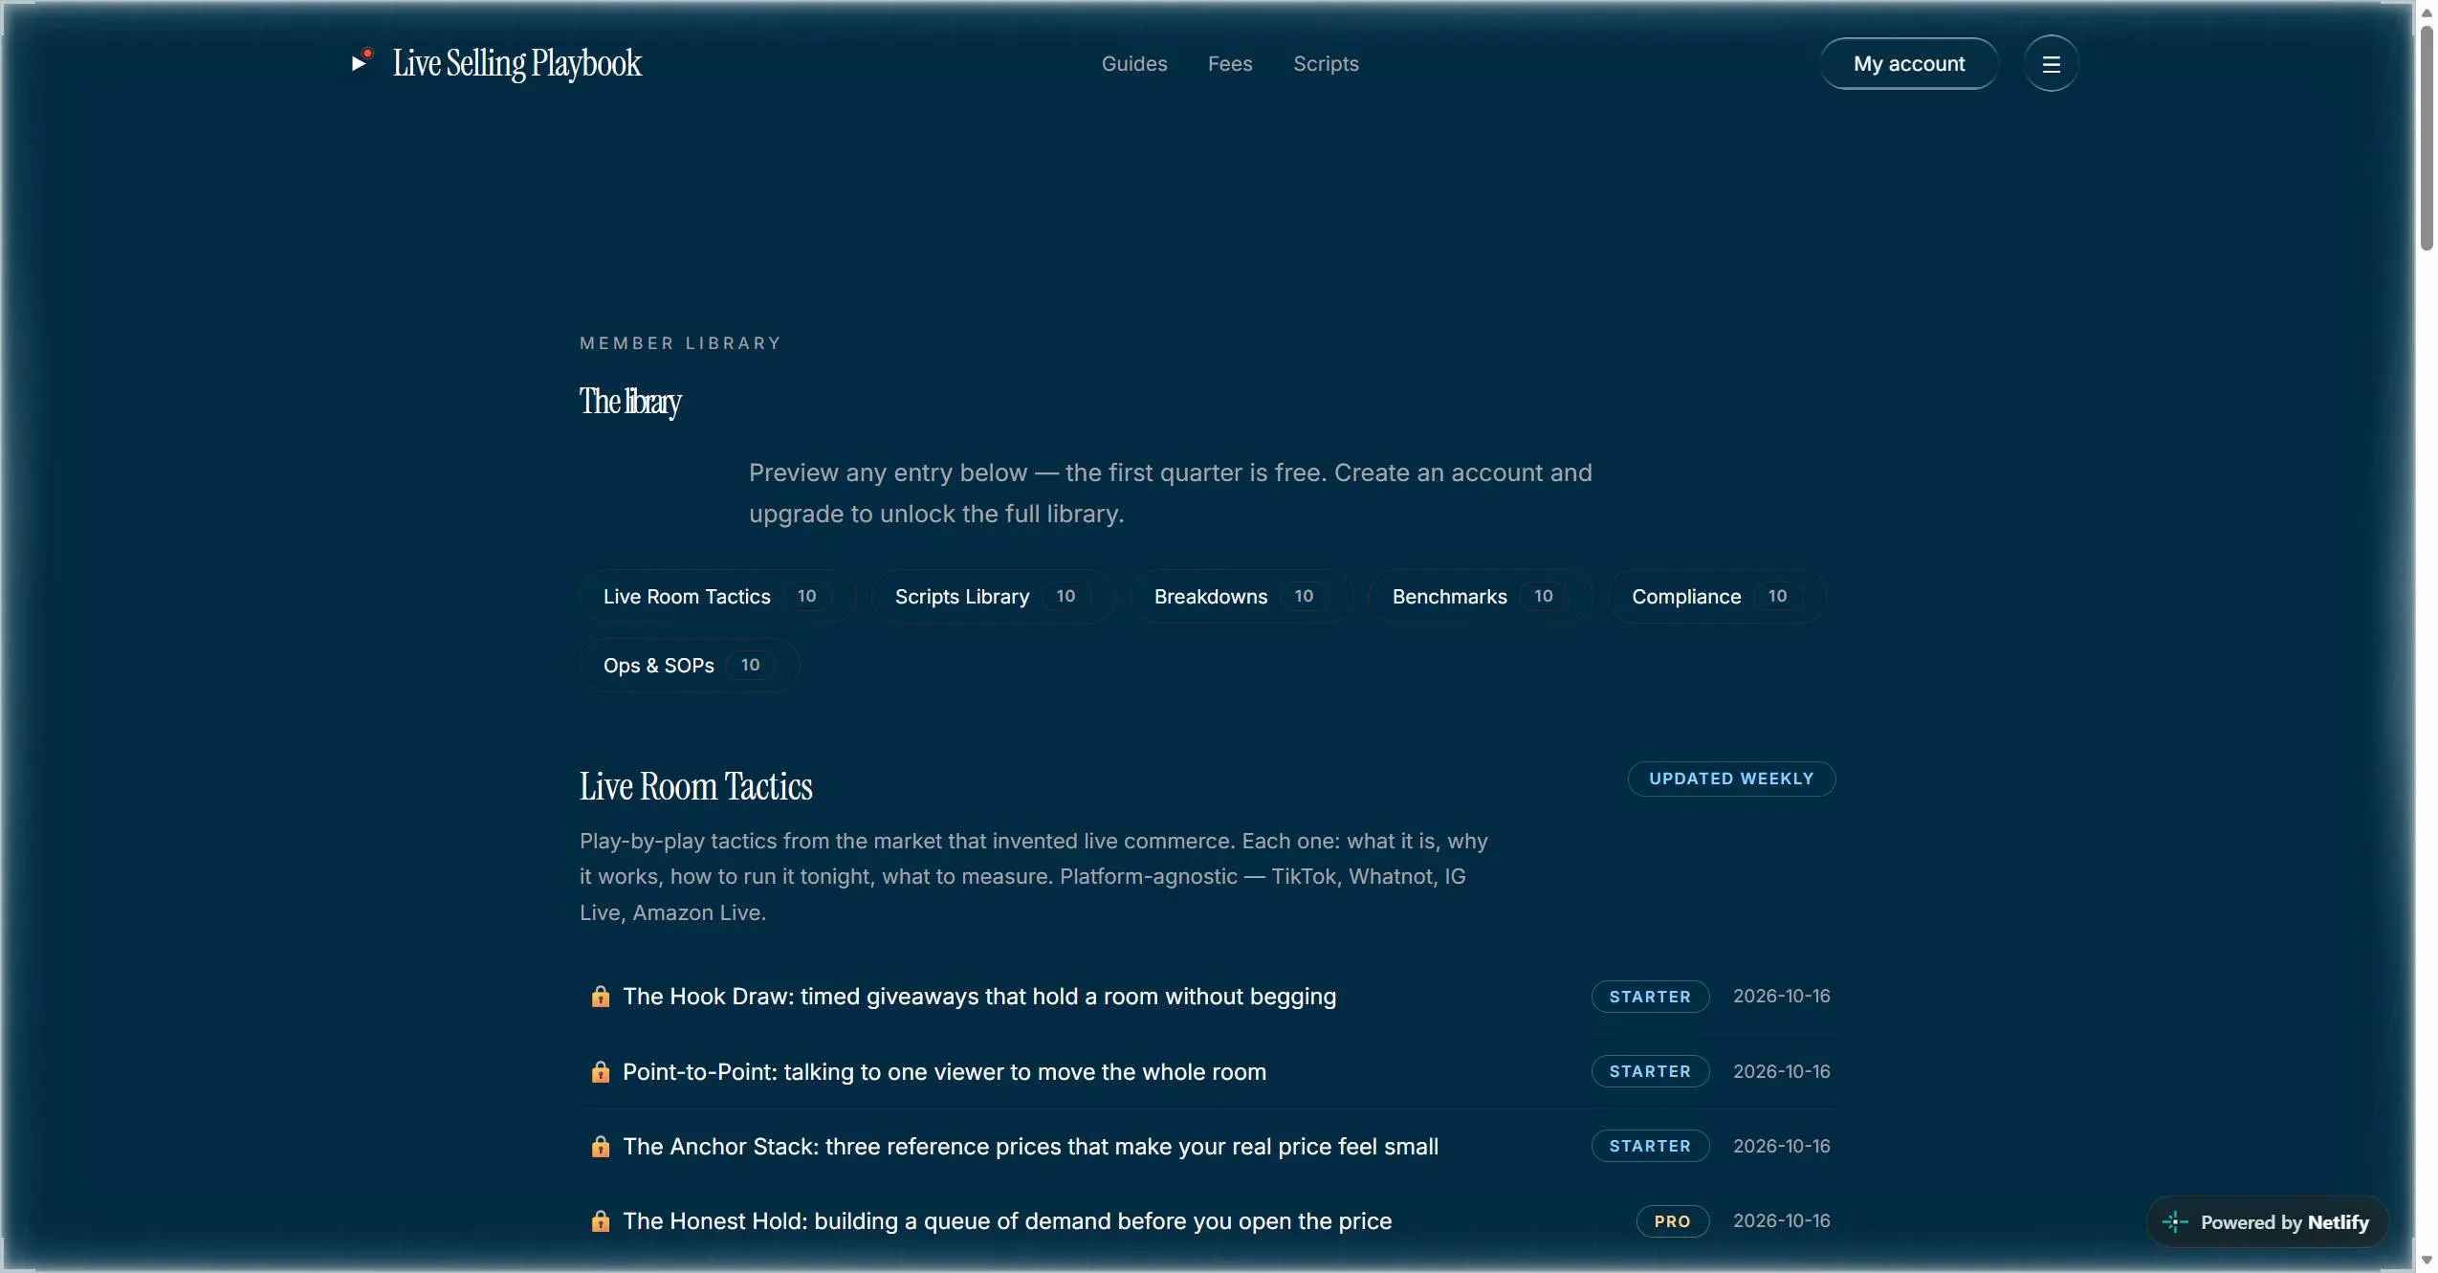Viewport: 2438px width, 1273px height.
Task: Select the Benchmarks category chip
Action: pyautogui.click(x=1480, y=597)
